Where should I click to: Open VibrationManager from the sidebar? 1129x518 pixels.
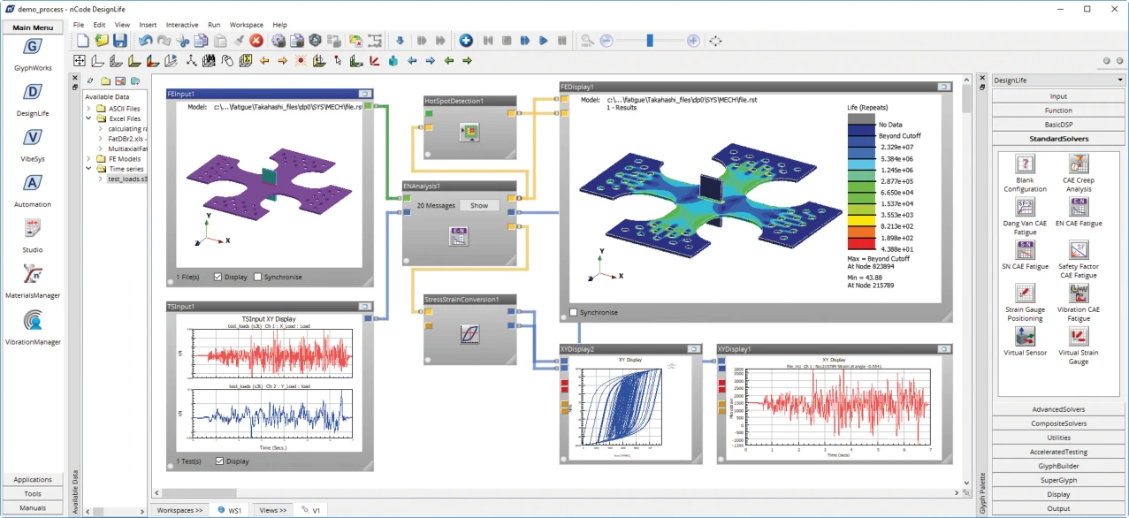coord(33,320)
